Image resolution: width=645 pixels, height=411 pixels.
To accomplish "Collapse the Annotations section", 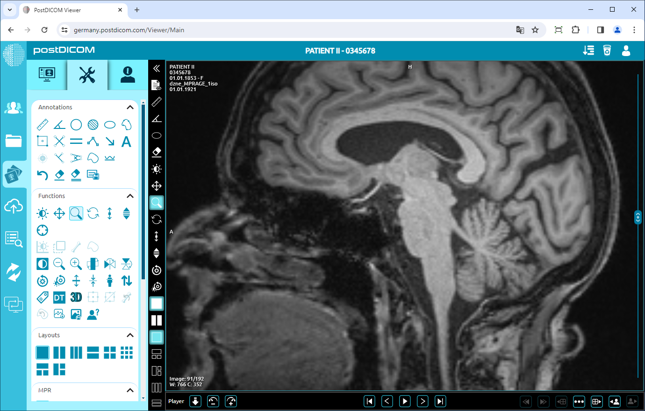I will [130, 107].
